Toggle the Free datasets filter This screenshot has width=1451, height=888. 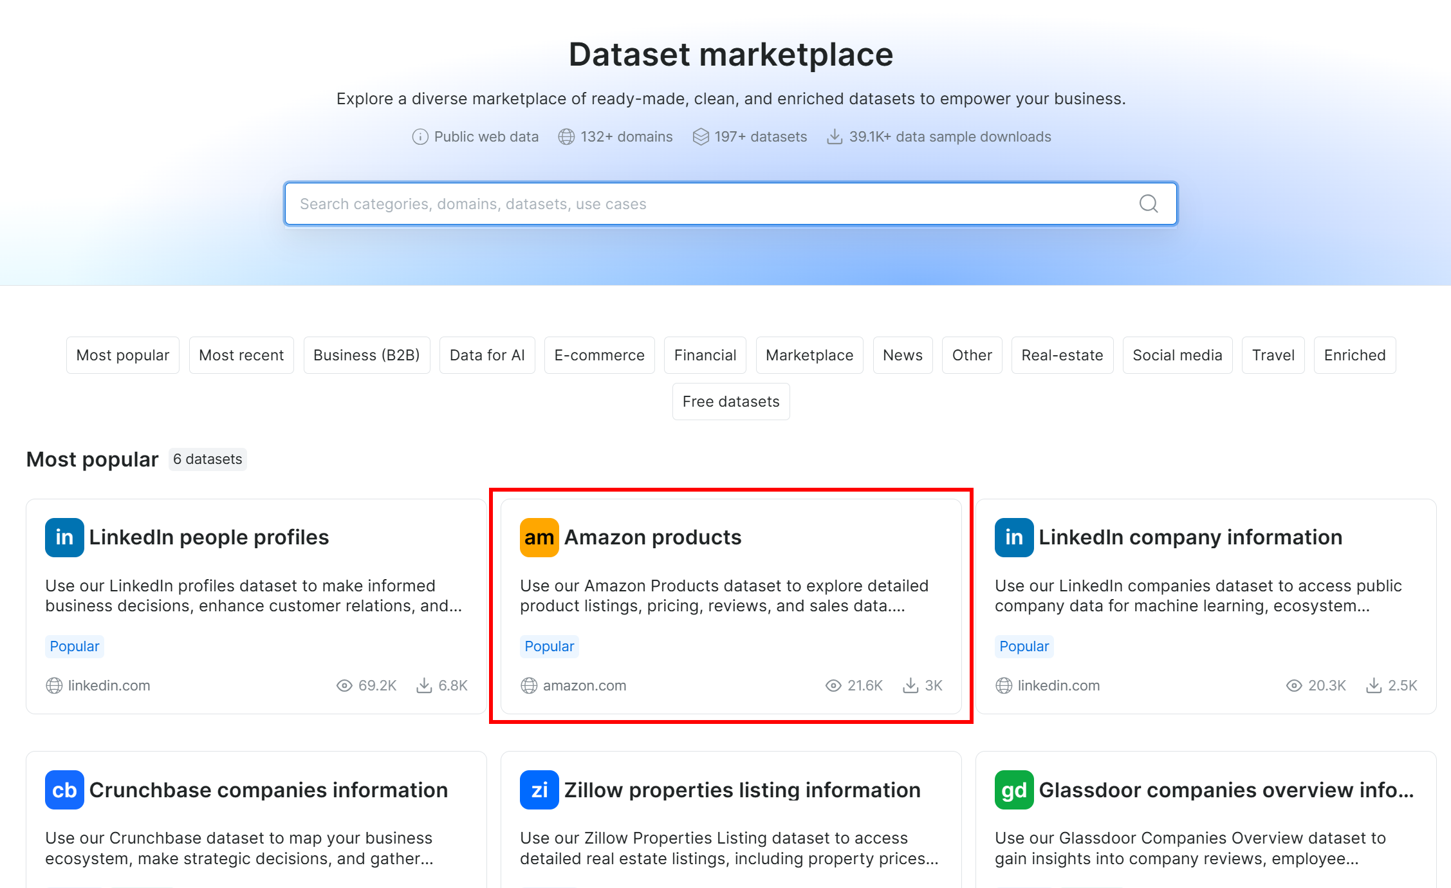click(x=731, y=401)
